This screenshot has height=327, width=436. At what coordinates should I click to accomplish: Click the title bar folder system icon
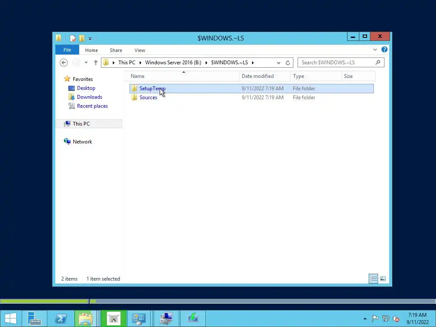click(x=58, y=38)
